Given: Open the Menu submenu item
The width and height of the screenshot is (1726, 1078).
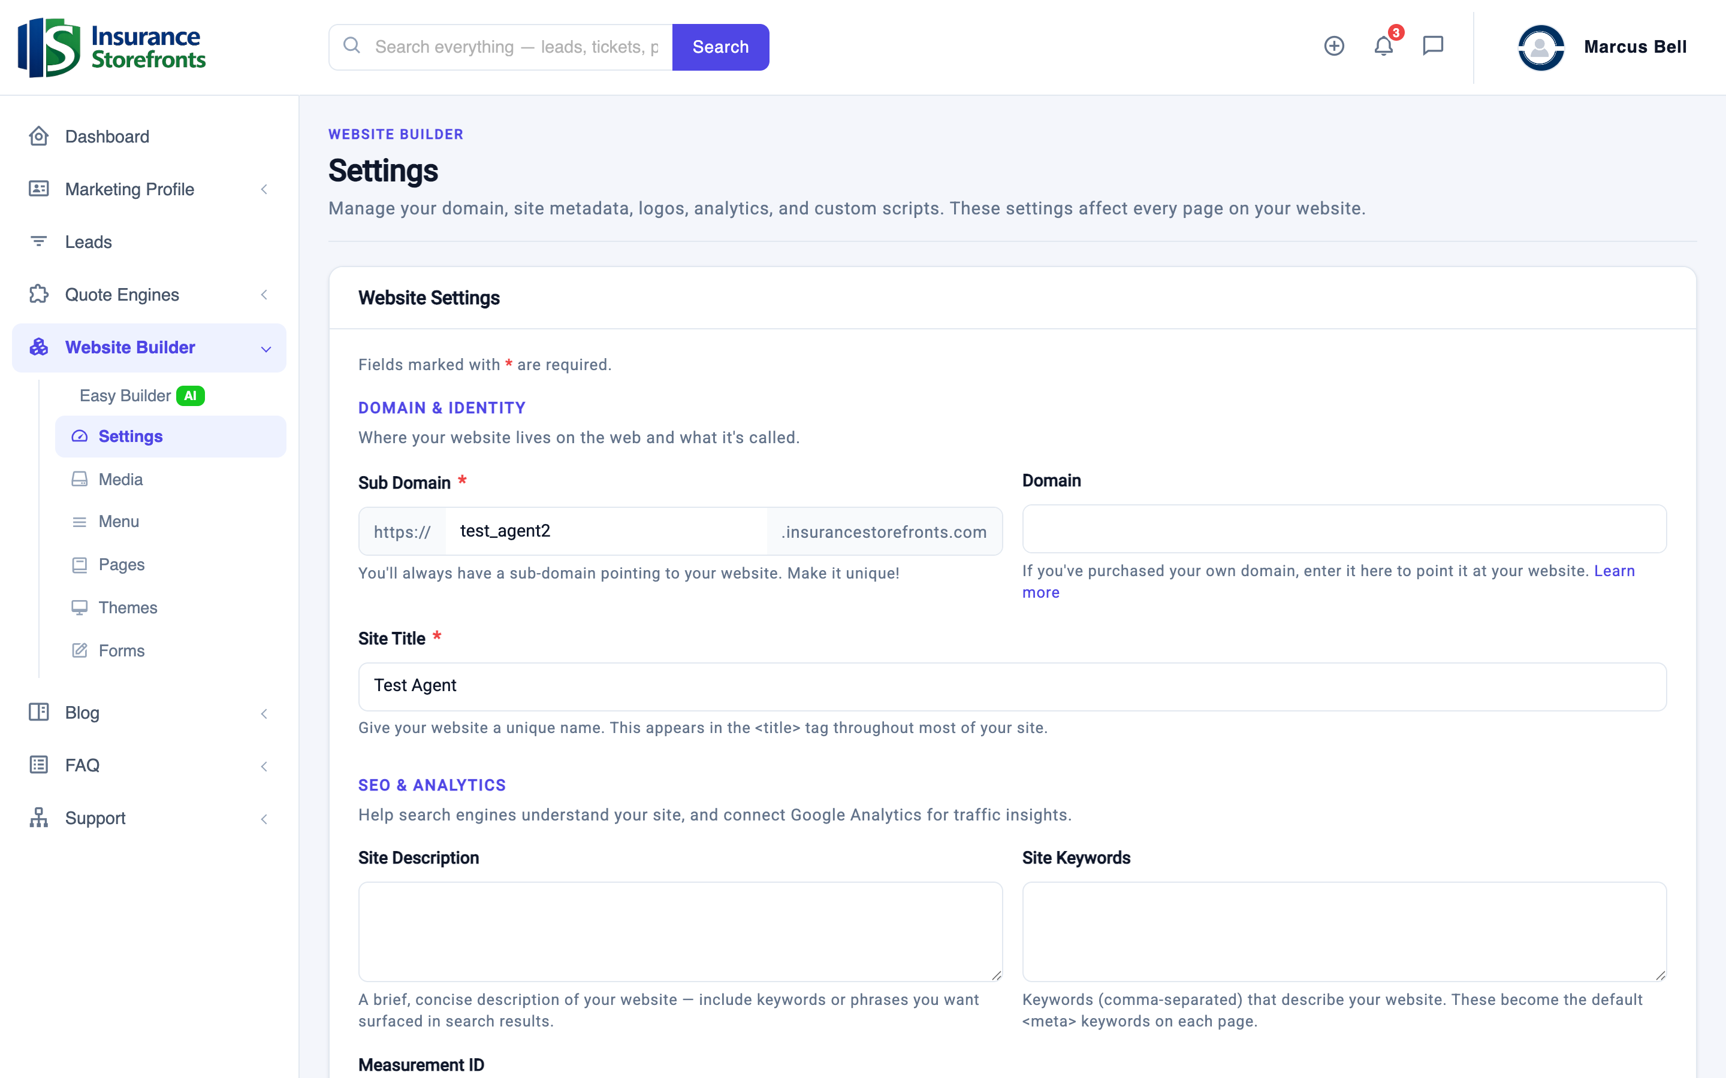Looking at the screenshot, I should 170,522.
